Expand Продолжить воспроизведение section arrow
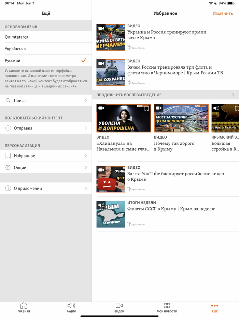This screenshot has width=239, height=319. click(x=233, y=95)
